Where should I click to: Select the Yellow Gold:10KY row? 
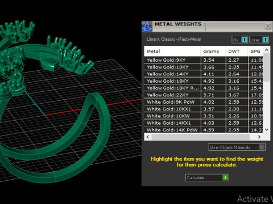point(204,67)
